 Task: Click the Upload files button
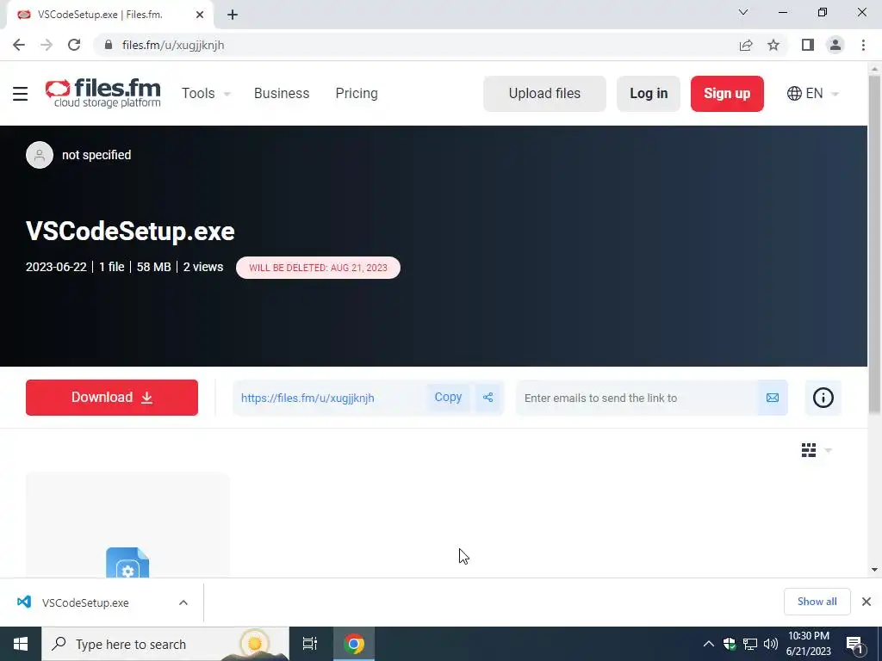pos(544,93)
